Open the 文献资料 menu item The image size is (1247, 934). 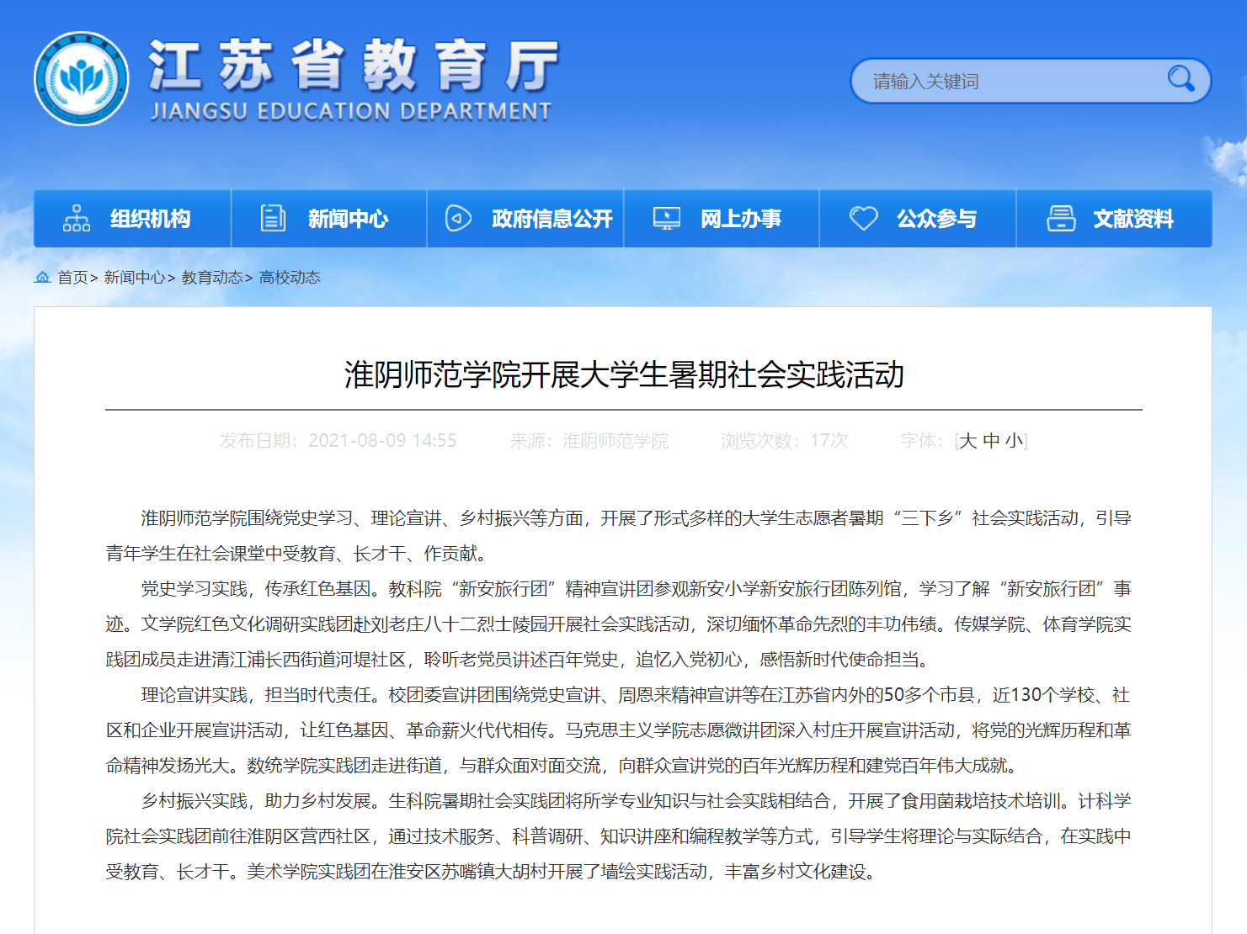click(x=1115, y=219)
